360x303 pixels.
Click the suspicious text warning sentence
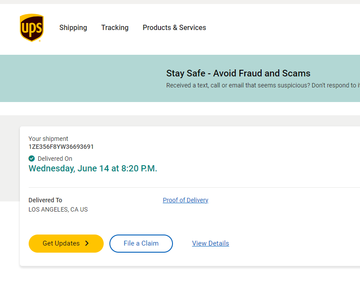click(262, 85)
